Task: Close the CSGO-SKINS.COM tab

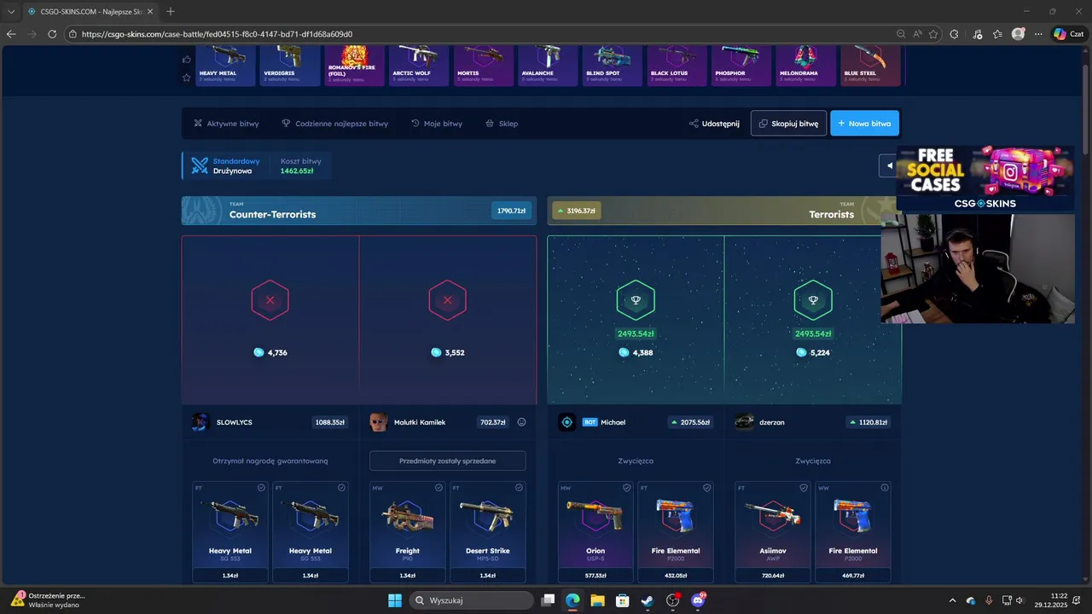Action: pyautogui.click(x=150, y=11)
